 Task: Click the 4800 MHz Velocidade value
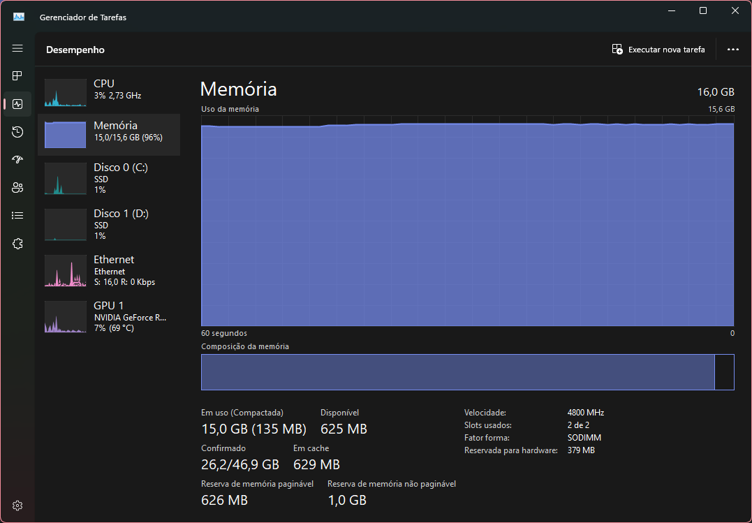click(586, 413)
